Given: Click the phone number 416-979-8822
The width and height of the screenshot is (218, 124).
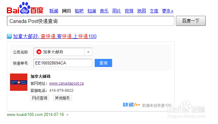Looking at the screenshot, I should (x=61, y=91).
